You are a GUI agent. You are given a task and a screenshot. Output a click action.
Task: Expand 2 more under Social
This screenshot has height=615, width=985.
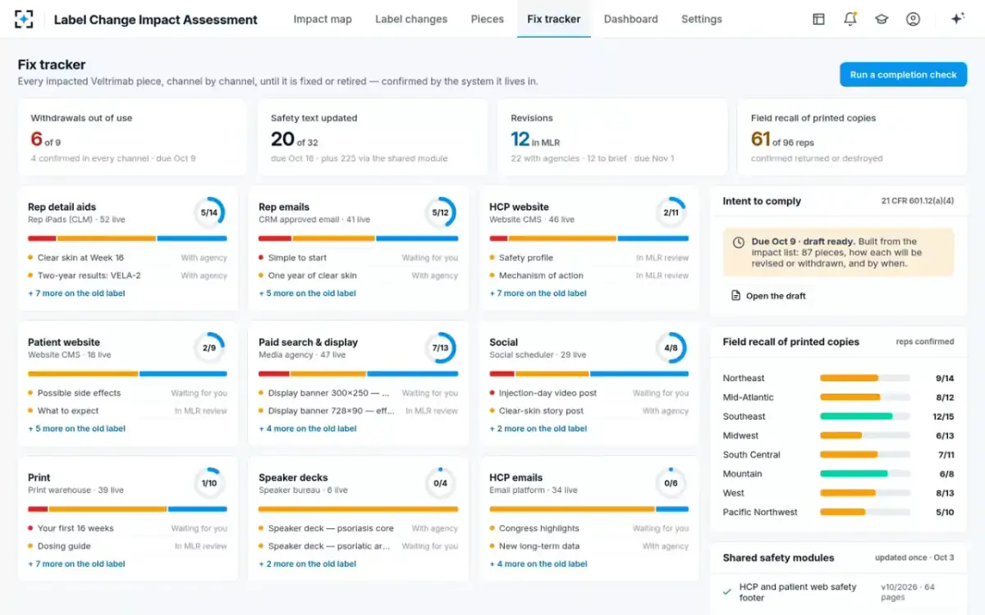tap(538, 429)
